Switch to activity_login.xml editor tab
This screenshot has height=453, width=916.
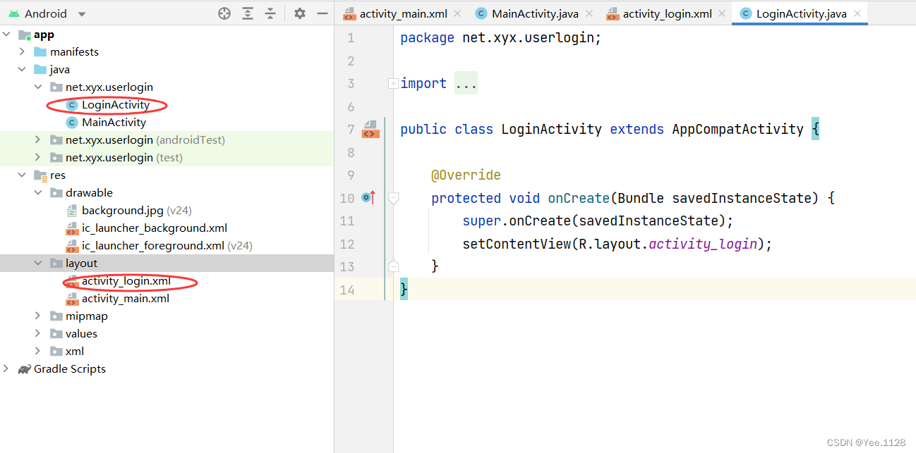667,13
